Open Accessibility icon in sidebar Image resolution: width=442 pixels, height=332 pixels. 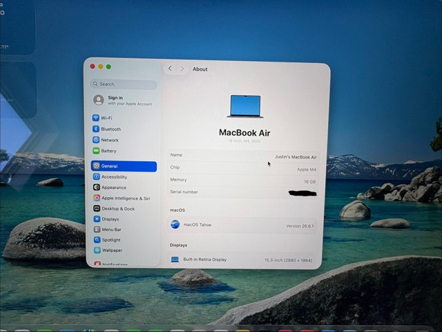click(x=97, y=176)
